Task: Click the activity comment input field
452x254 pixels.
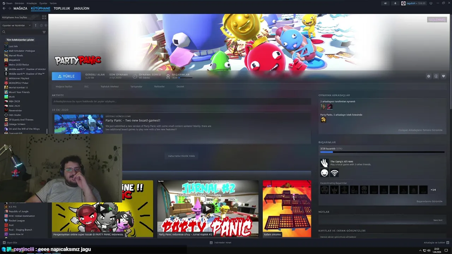Action: pyautogui.click(x=181, y=101)
